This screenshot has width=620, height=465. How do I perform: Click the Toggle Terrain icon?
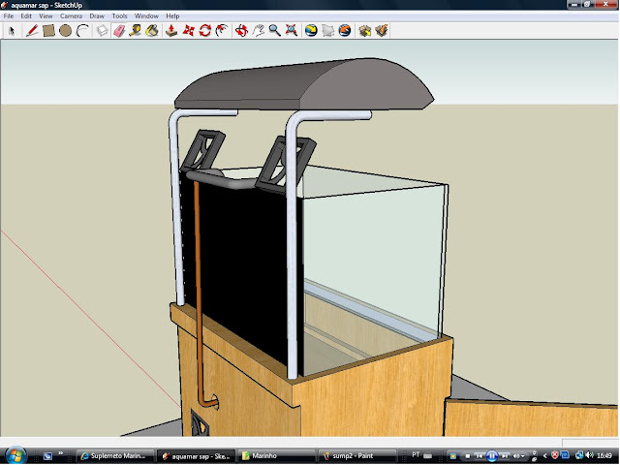pyautogui.click(x=327, y=31)
